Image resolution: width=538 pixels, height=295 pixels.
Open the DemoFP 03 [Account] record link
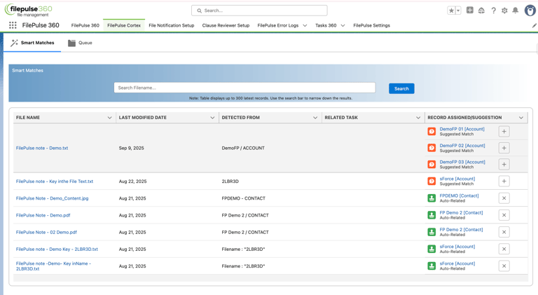pyautogui.click(x=462, y=162)
